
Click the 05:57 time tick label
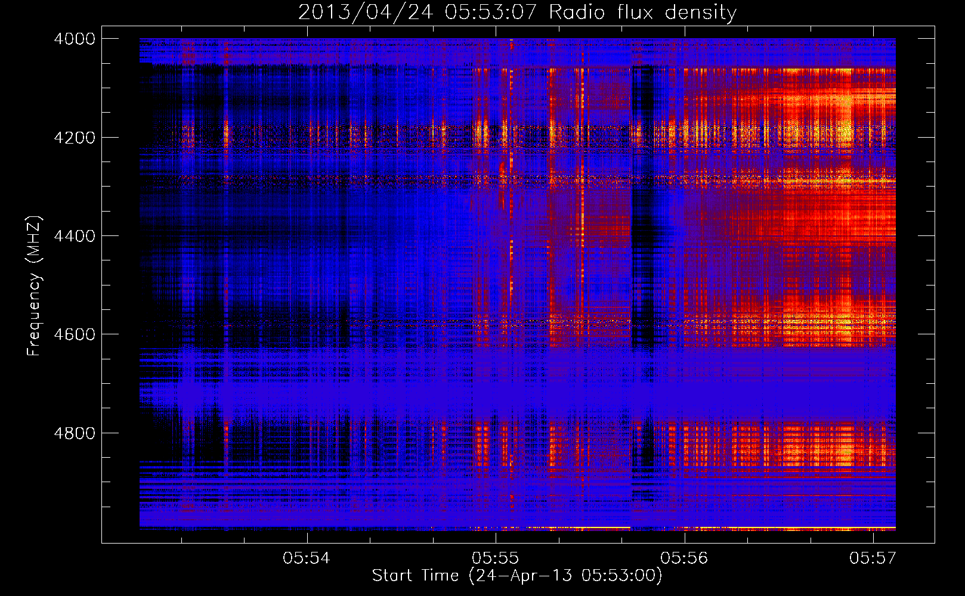(873, 558)
